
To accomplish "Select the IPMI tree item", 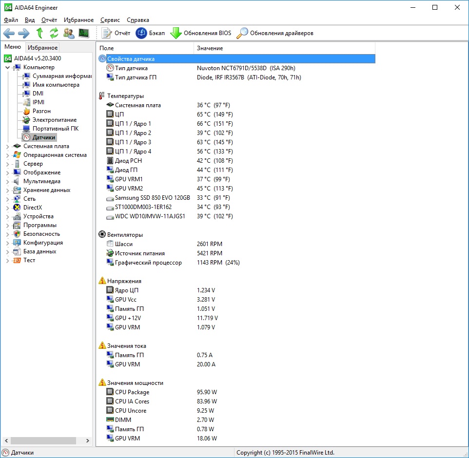I will coord(39,102).
